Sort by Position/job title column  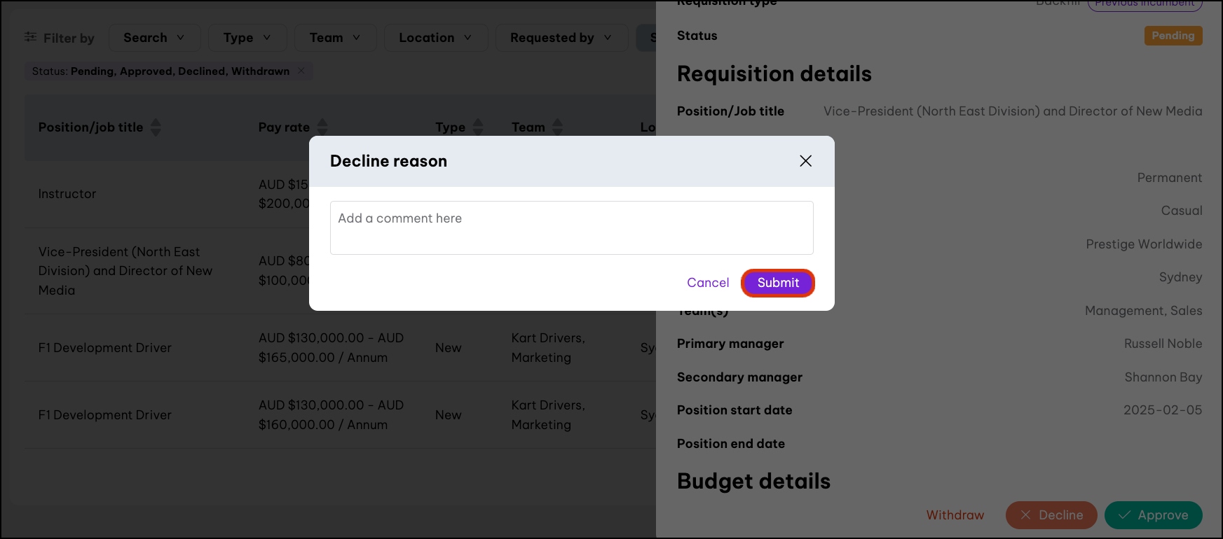pyautogui.click(x=156, y=127)
